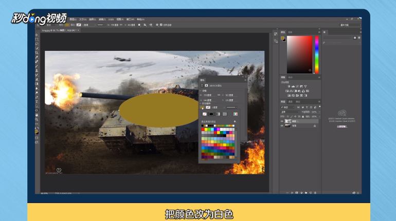Open the color picker rainbow icon
Screen dimensions: 396x221
(x=236, y=114)
